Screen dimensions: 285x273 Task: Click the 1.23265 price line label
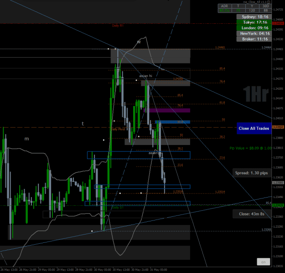pos(266,230)
